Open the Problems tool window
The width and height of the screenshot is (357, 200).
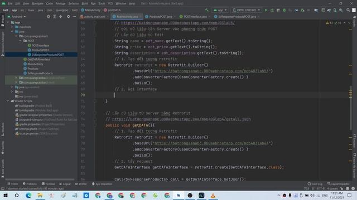[30, 184]
